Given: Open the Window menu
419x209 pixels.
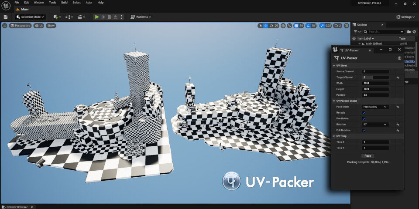Looking at the screenshot, I should [39, 3].
